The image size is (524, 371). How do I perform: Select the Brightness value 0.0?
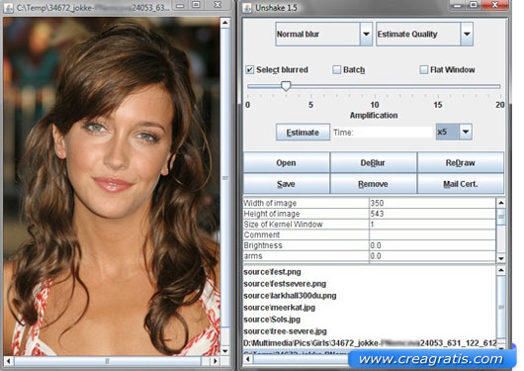432,245
